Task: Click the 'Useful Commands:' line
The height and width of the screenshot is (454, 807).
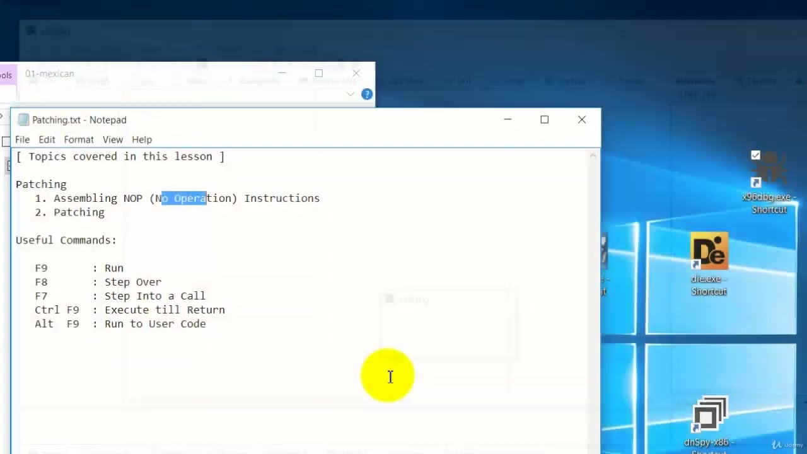Action: (x=66, y=240)
